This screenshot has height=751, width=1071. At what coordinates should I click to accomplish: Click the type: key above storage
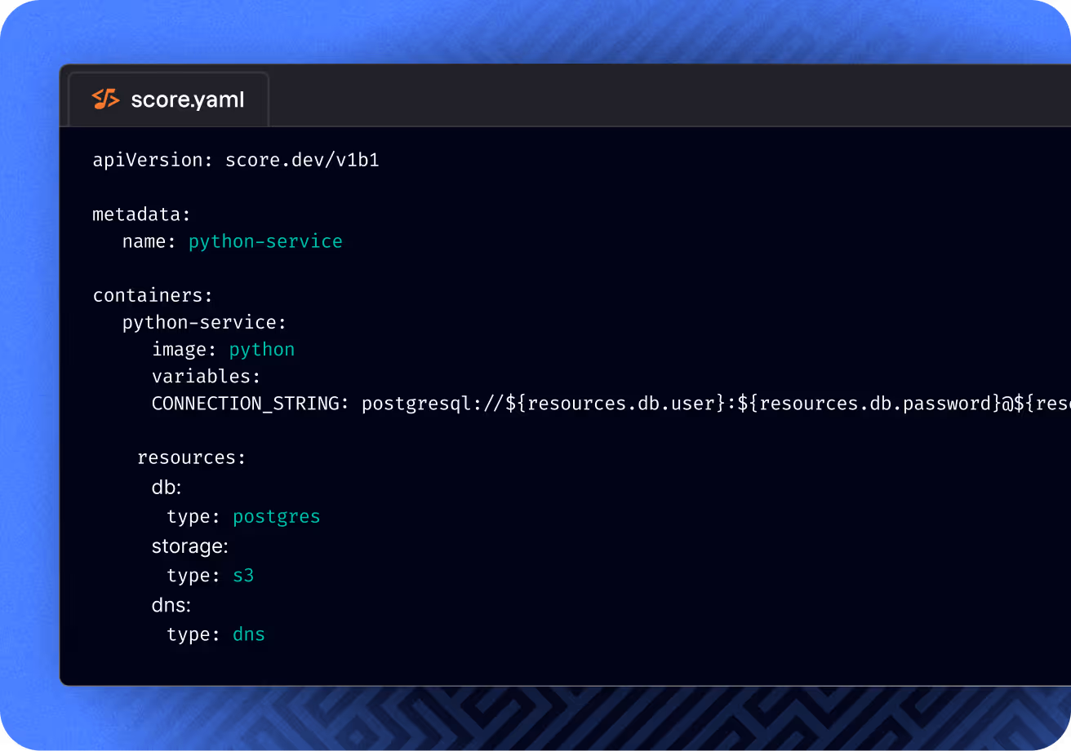pos(193,516)
